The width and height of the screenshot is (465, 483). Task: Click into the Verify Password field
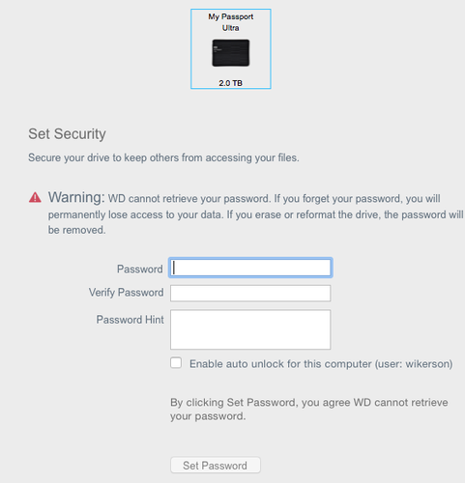click(250, 293)
